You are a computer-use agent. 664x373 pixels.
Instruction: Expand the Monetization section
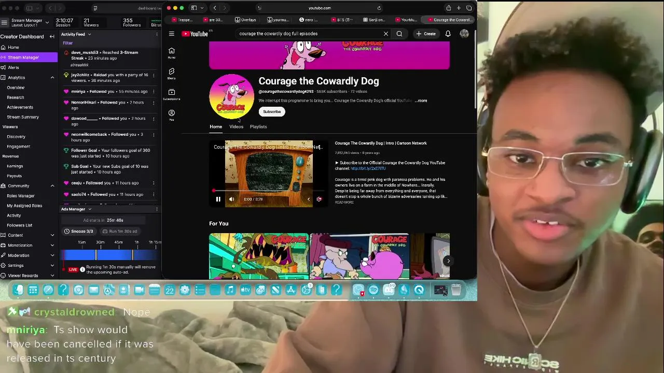click(52, 245)
